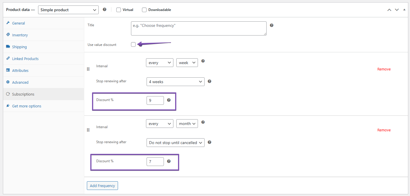Expand the month interval period dropdown
410x196 pixels.
point(187,124)
